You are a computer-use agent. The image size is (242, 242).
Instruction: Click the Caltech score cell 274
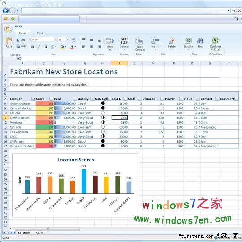45,127
